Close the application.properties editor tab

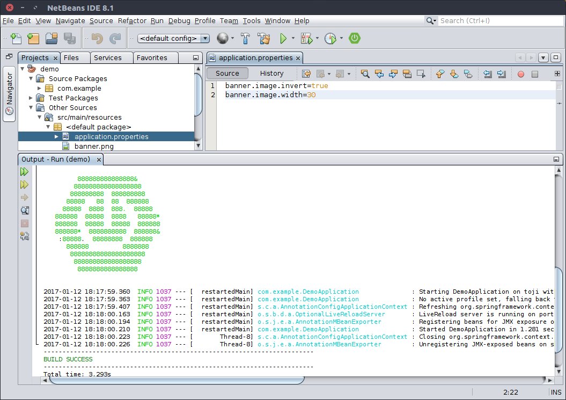[298, 58]
